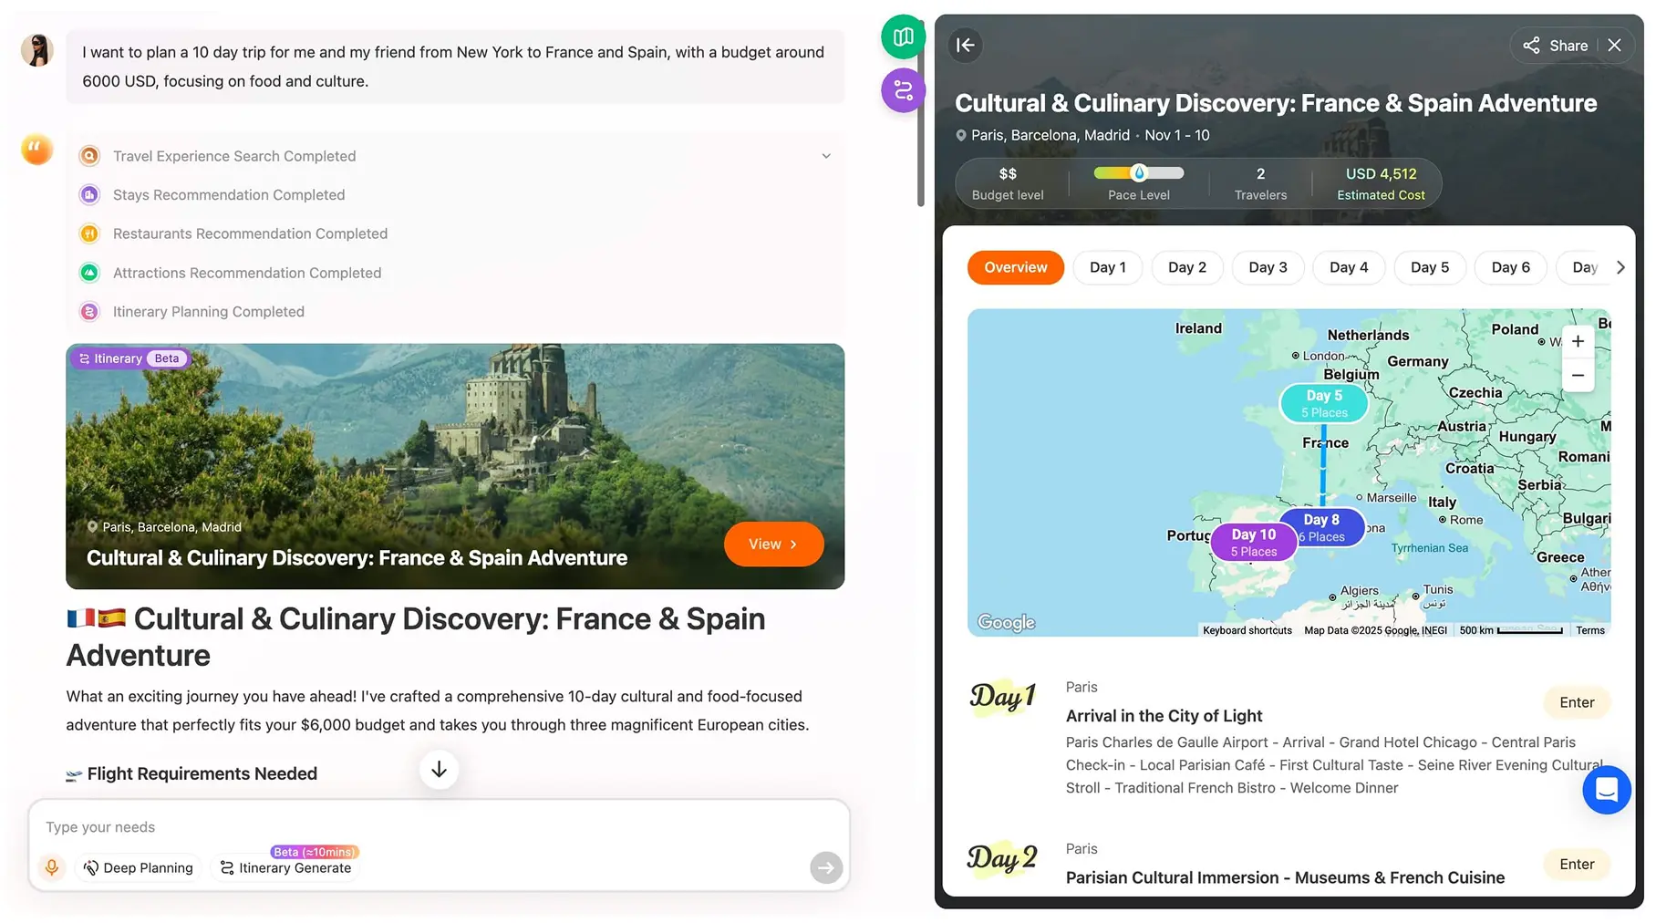Click Restaurants Recommendation status icon
This screenshot has width=1656, height=923.
89,234
